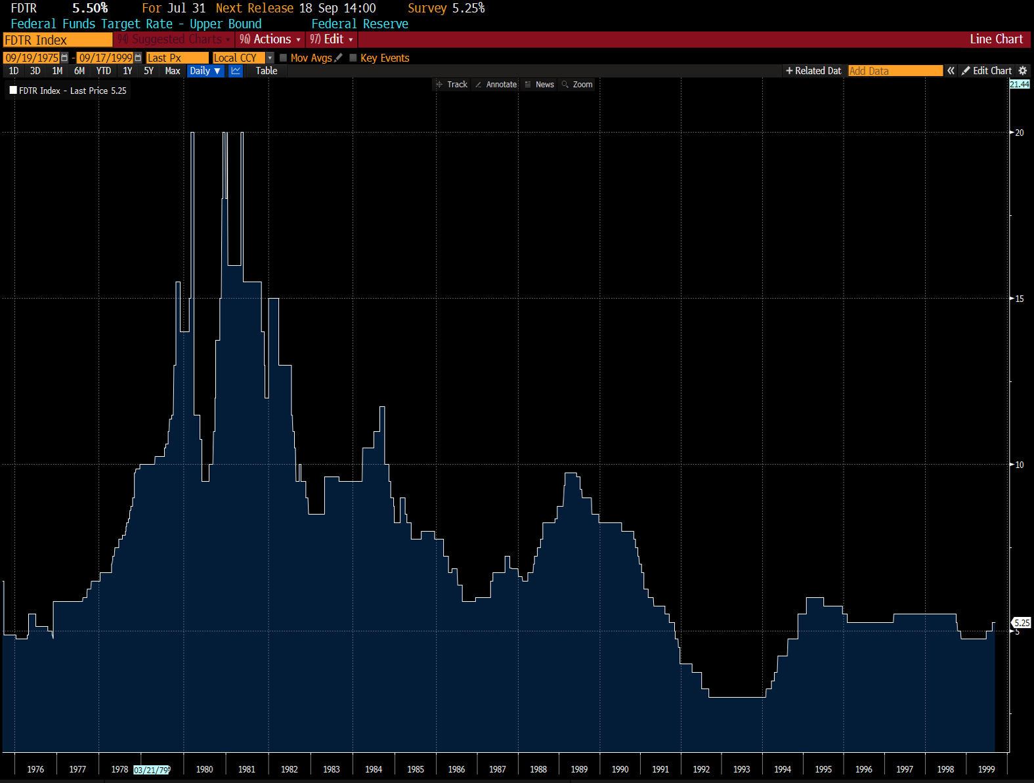Click the FDTR 5.50% header value
Screen dimensions: 1034x783
[90, 8]
